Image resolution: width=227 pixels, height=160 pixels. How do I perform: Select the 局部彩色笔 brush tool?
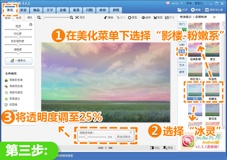(x=14, y=80)
